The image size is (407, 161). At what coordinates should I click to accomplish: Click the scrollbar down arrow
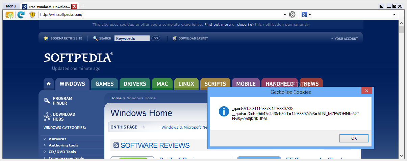401,156
